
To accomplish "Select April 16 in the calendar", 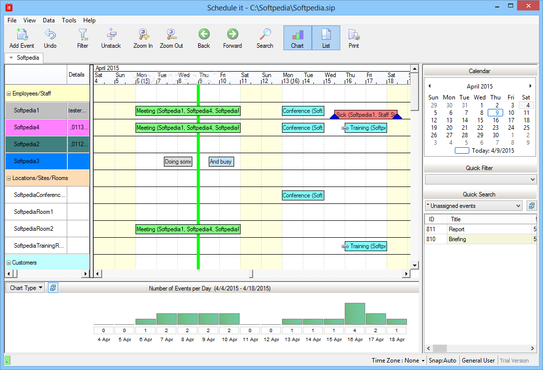I will coord(496,120).
